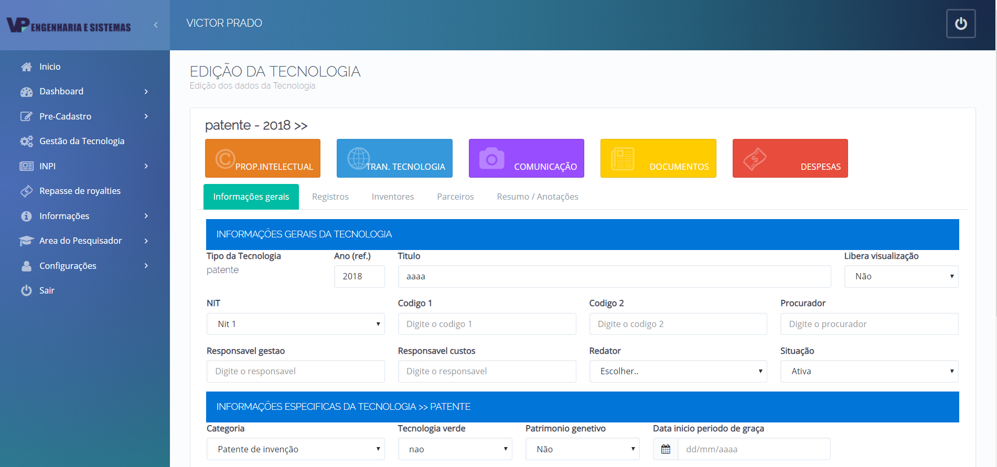The height and width of the screenshot is (467, 997).
Task: Click Sair to log out
Action: (47, 290)
